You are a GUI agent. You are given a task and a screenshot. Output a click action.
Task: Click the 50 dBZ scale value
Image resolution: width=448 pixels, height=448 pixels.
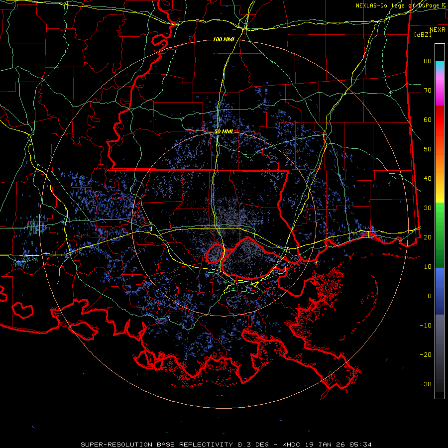[x=428, y=149]
